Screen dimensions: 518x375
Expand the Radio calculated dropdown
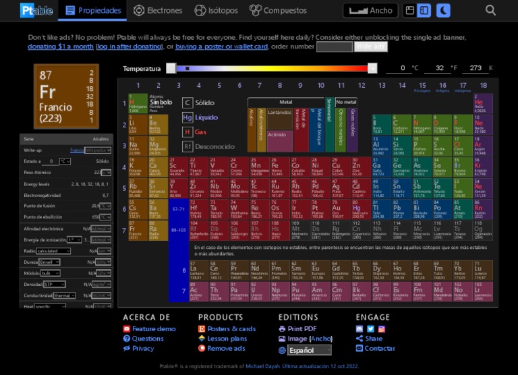[54, 251]
